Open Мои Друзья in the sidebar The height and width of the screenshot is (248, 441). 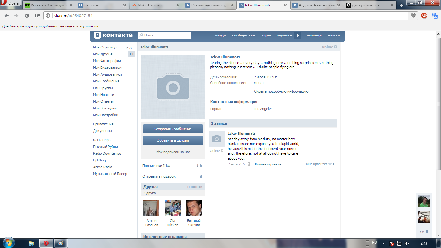tap(103, 54)
